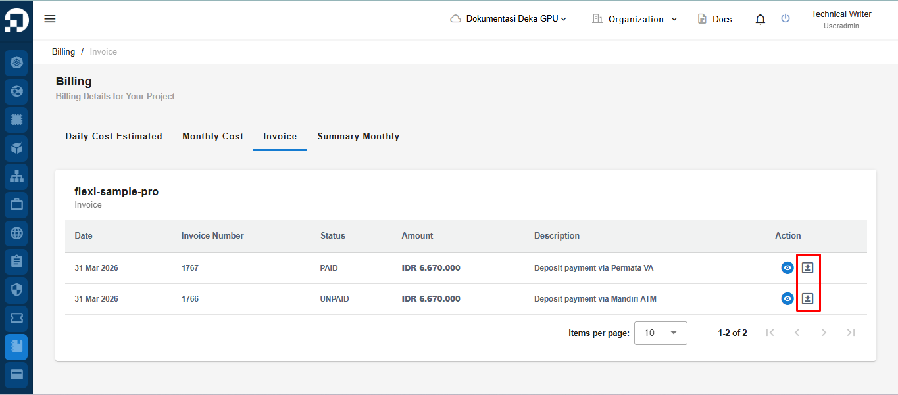Click the Invoice breadcrumb item
The image size is (898, 395).
[103, 51]
